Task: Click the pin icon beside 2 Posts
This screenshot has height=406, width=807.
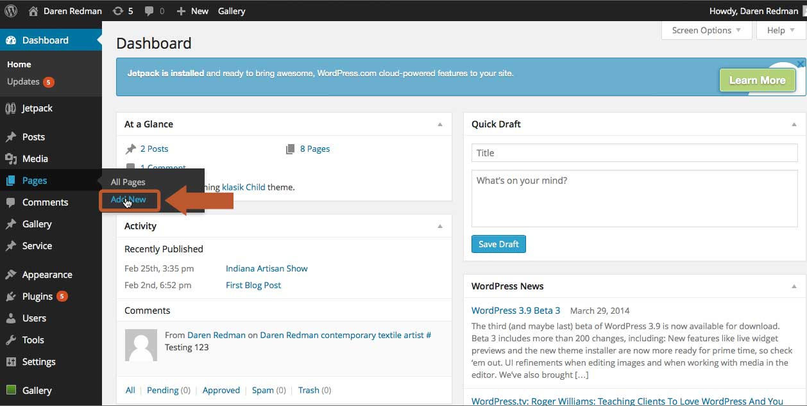Action: pos(131,149)
